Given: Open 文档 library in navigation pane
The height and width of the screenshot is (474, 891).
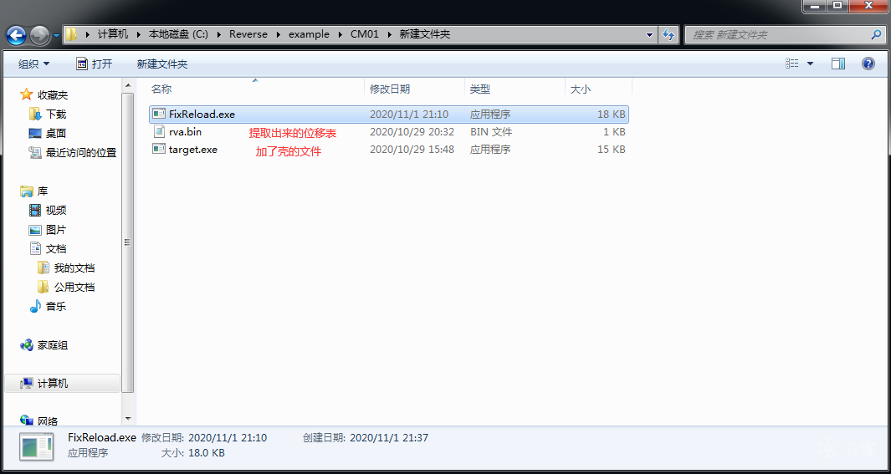Looking at the screenshot, I should (x=56, y=248).
